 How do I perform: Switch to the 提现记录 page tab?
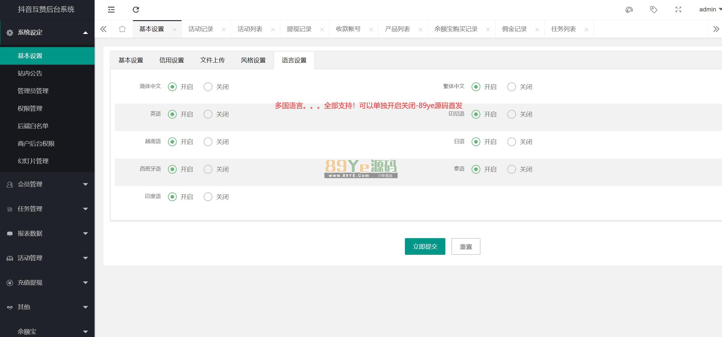(x=299, y=29)
